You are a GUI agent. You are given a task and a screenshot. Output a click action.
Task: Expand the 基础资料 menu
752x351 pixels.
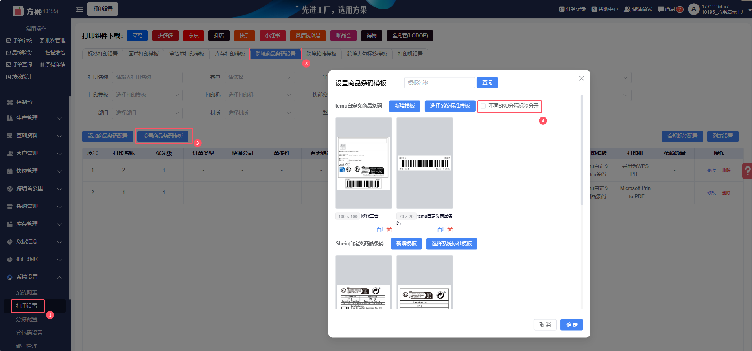[35, 135]
